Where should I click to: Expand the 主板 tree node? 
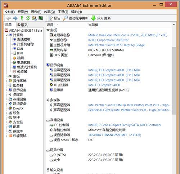pyautogui.click(x=7, y=76)
